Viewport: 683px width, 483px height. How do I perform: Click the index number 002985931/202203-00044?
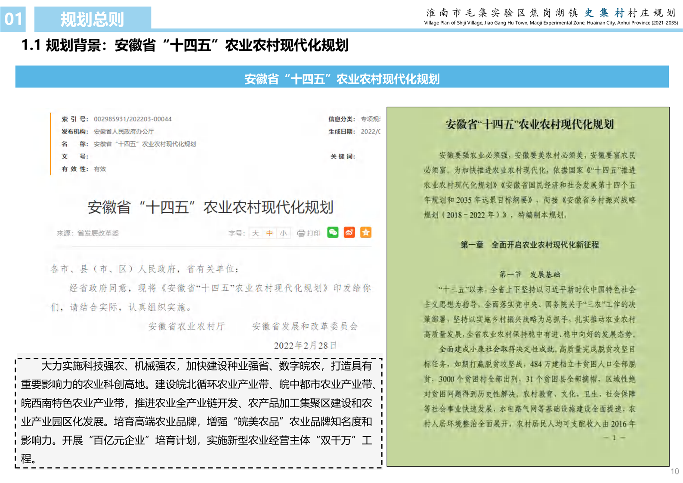[133, 119]
